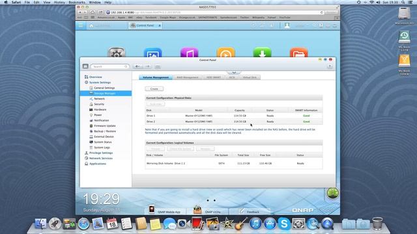Image resolution: width=417 pixels, height=234 pixels.
Task: Open the red-orange File Station desktop app
Action: pos(298,52)
